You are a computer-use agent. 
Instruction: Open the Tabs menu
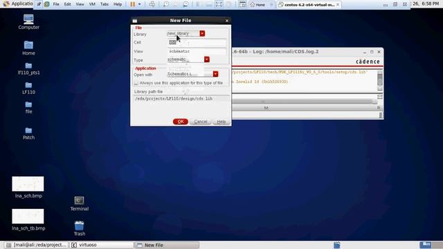click(x=105, y=4)
